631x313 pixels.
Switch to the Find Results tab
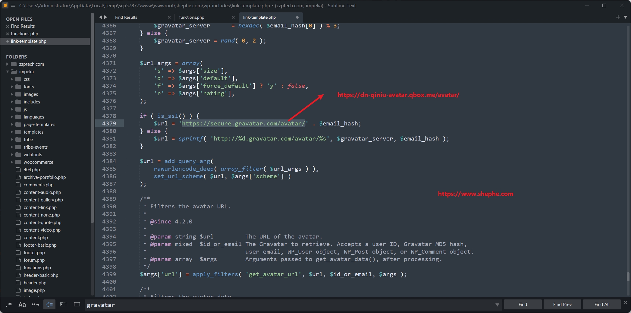coord(126,17)
